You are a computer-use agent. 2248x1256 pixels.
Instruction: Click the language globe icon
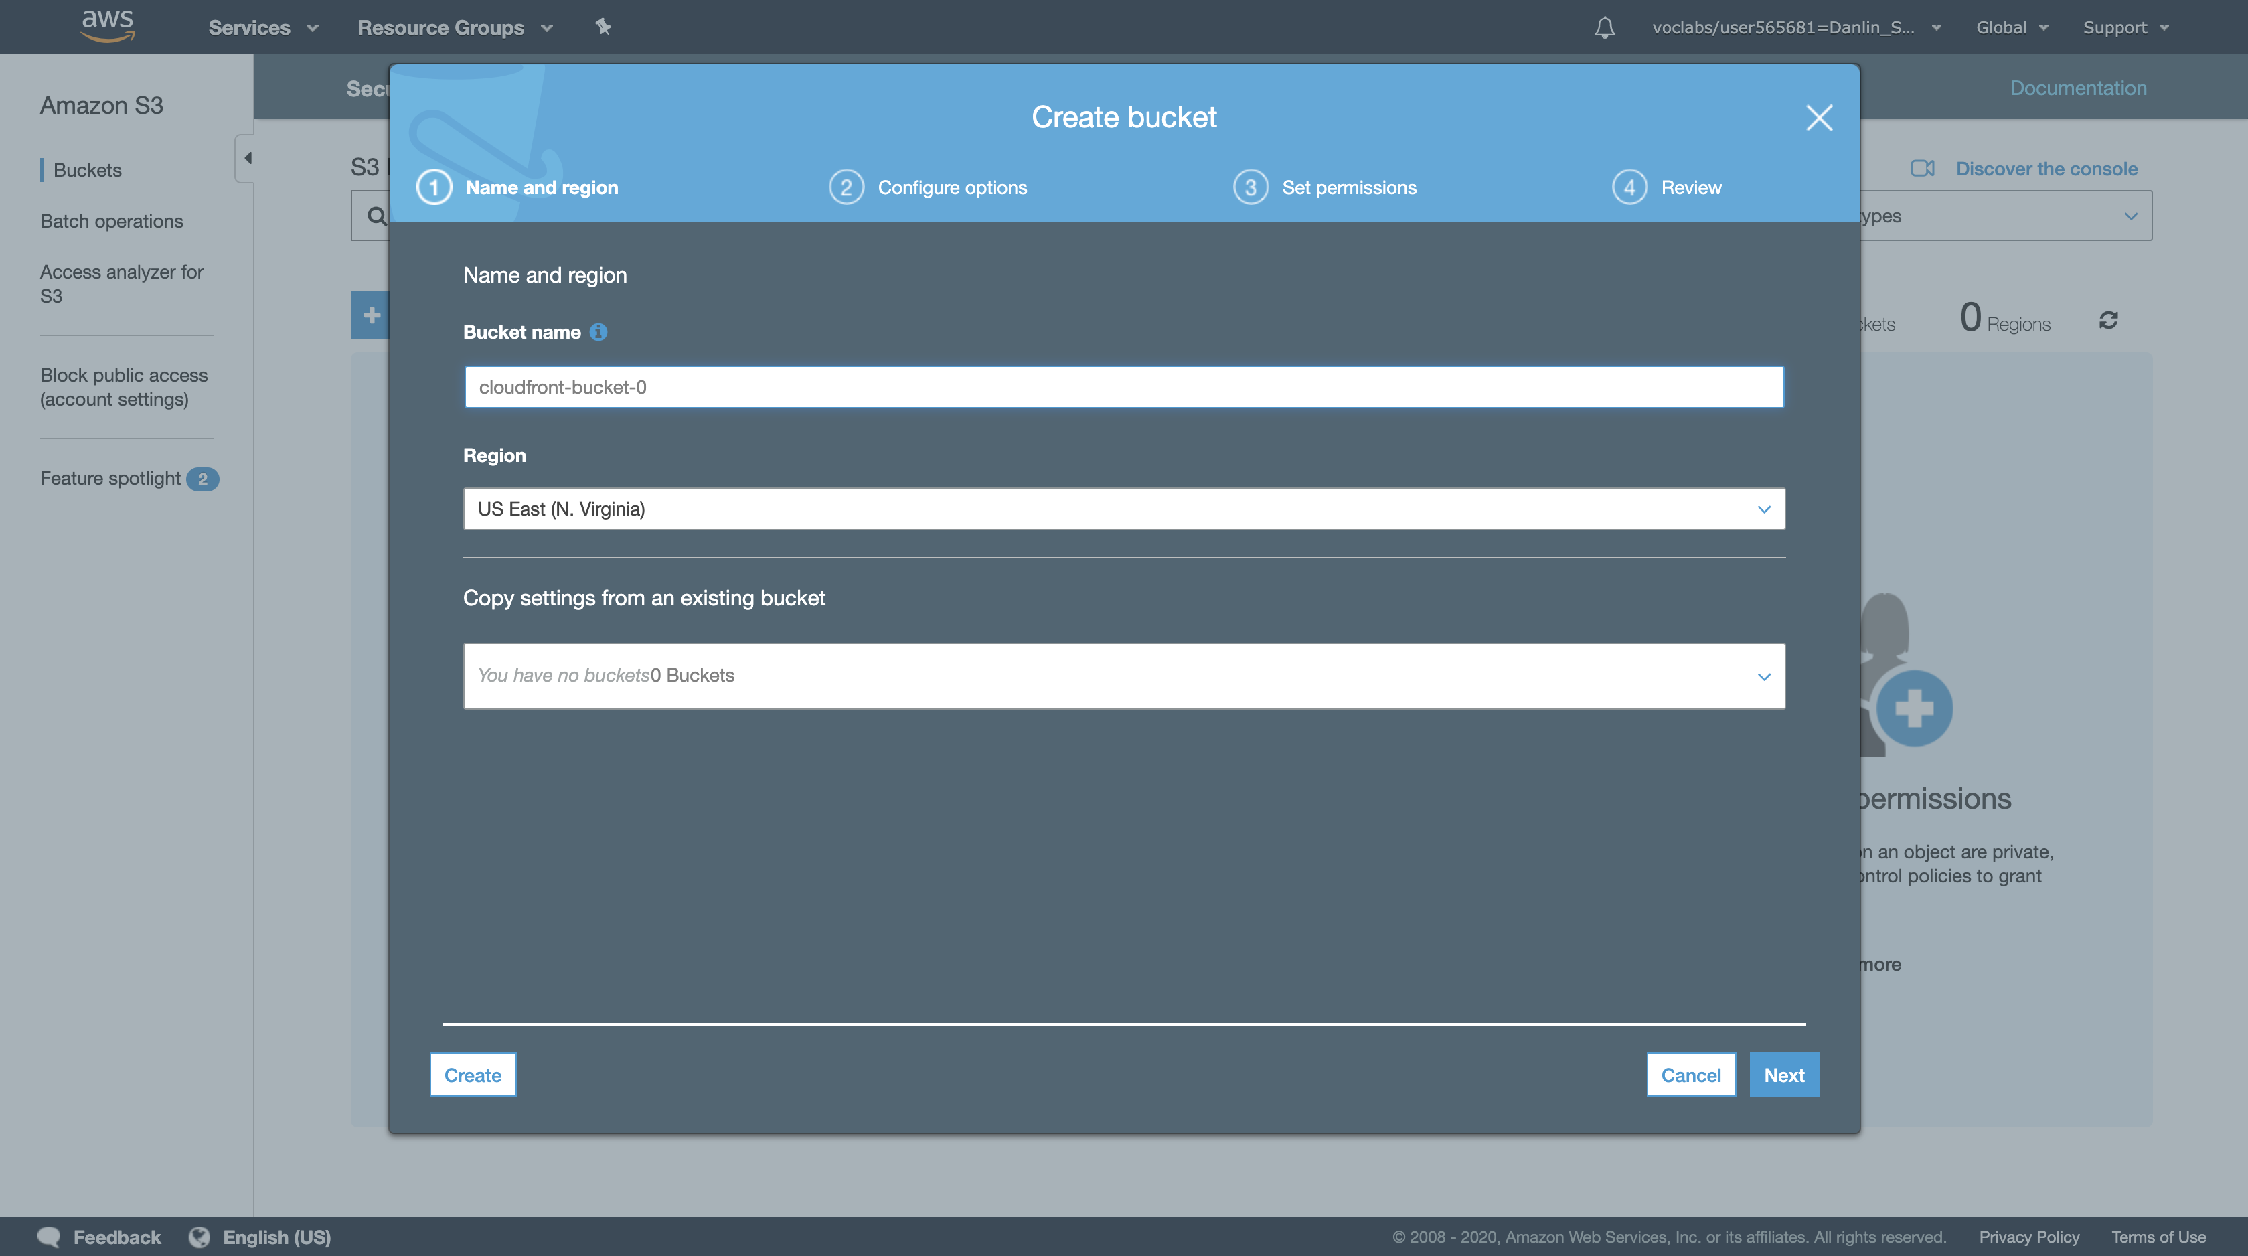click(x=200, y=1236)
